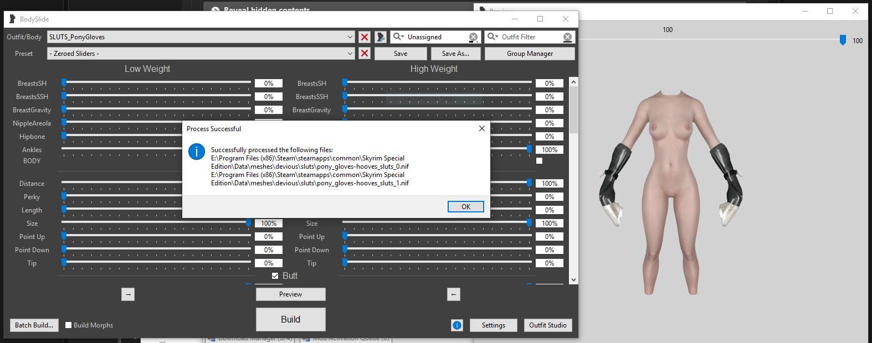
Task: Enable the Build Morphs checkbox
Action: (x=69, y=325)
